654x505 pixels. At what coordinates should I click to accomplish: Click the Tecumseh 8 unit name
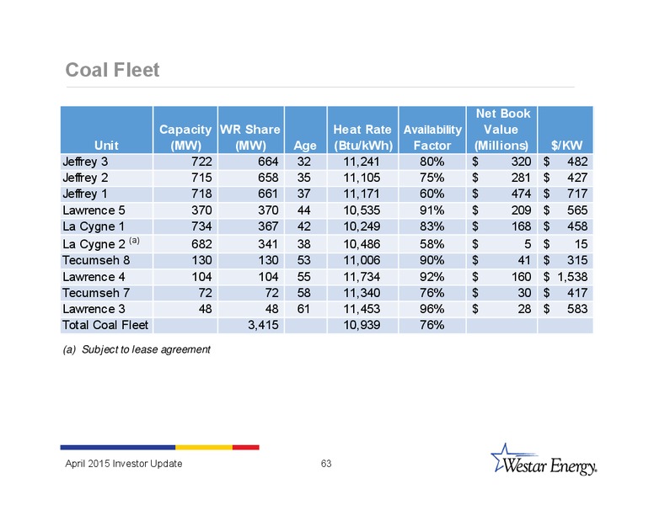click(96, 260)
